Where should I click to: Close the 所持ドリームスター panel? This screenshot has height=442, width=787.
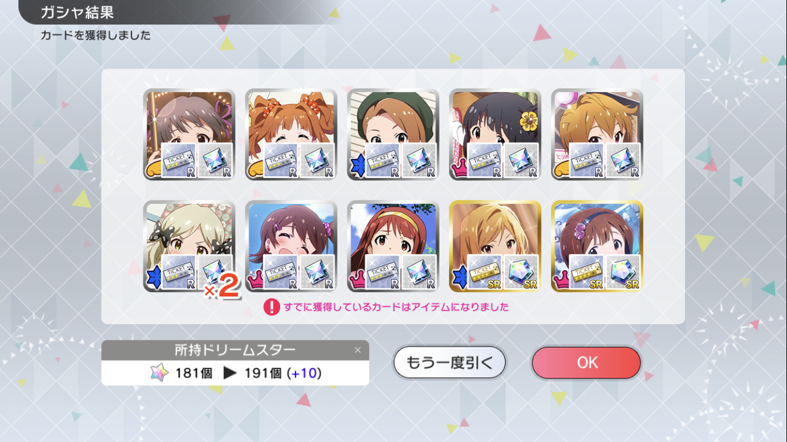358,350
